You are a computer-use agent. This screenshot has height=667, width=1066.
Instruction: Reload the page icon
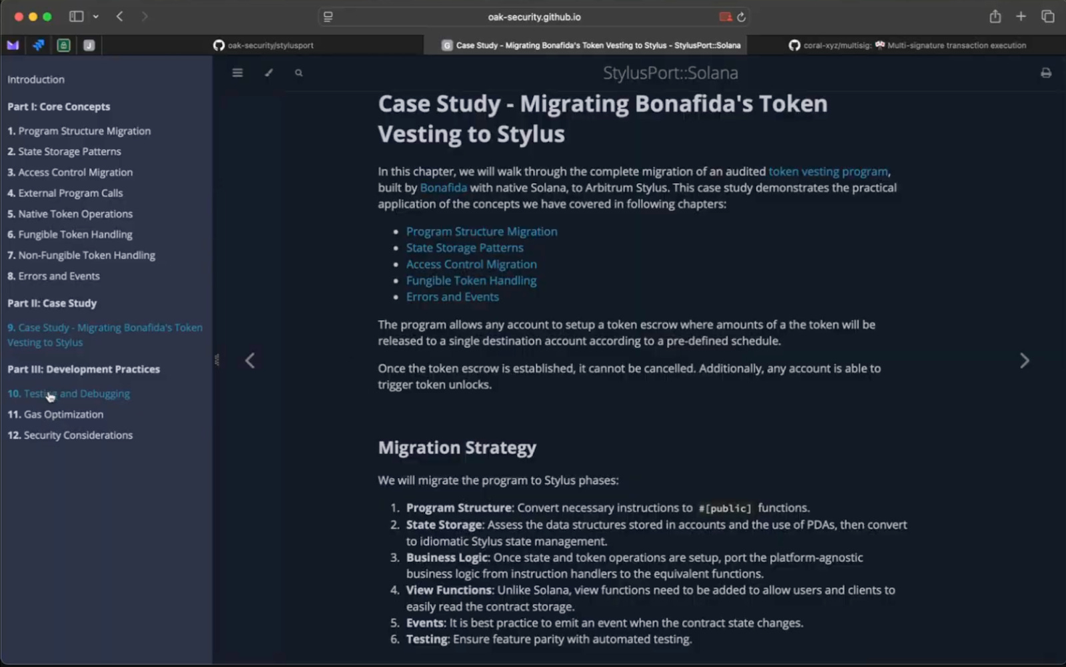(741, 17)
